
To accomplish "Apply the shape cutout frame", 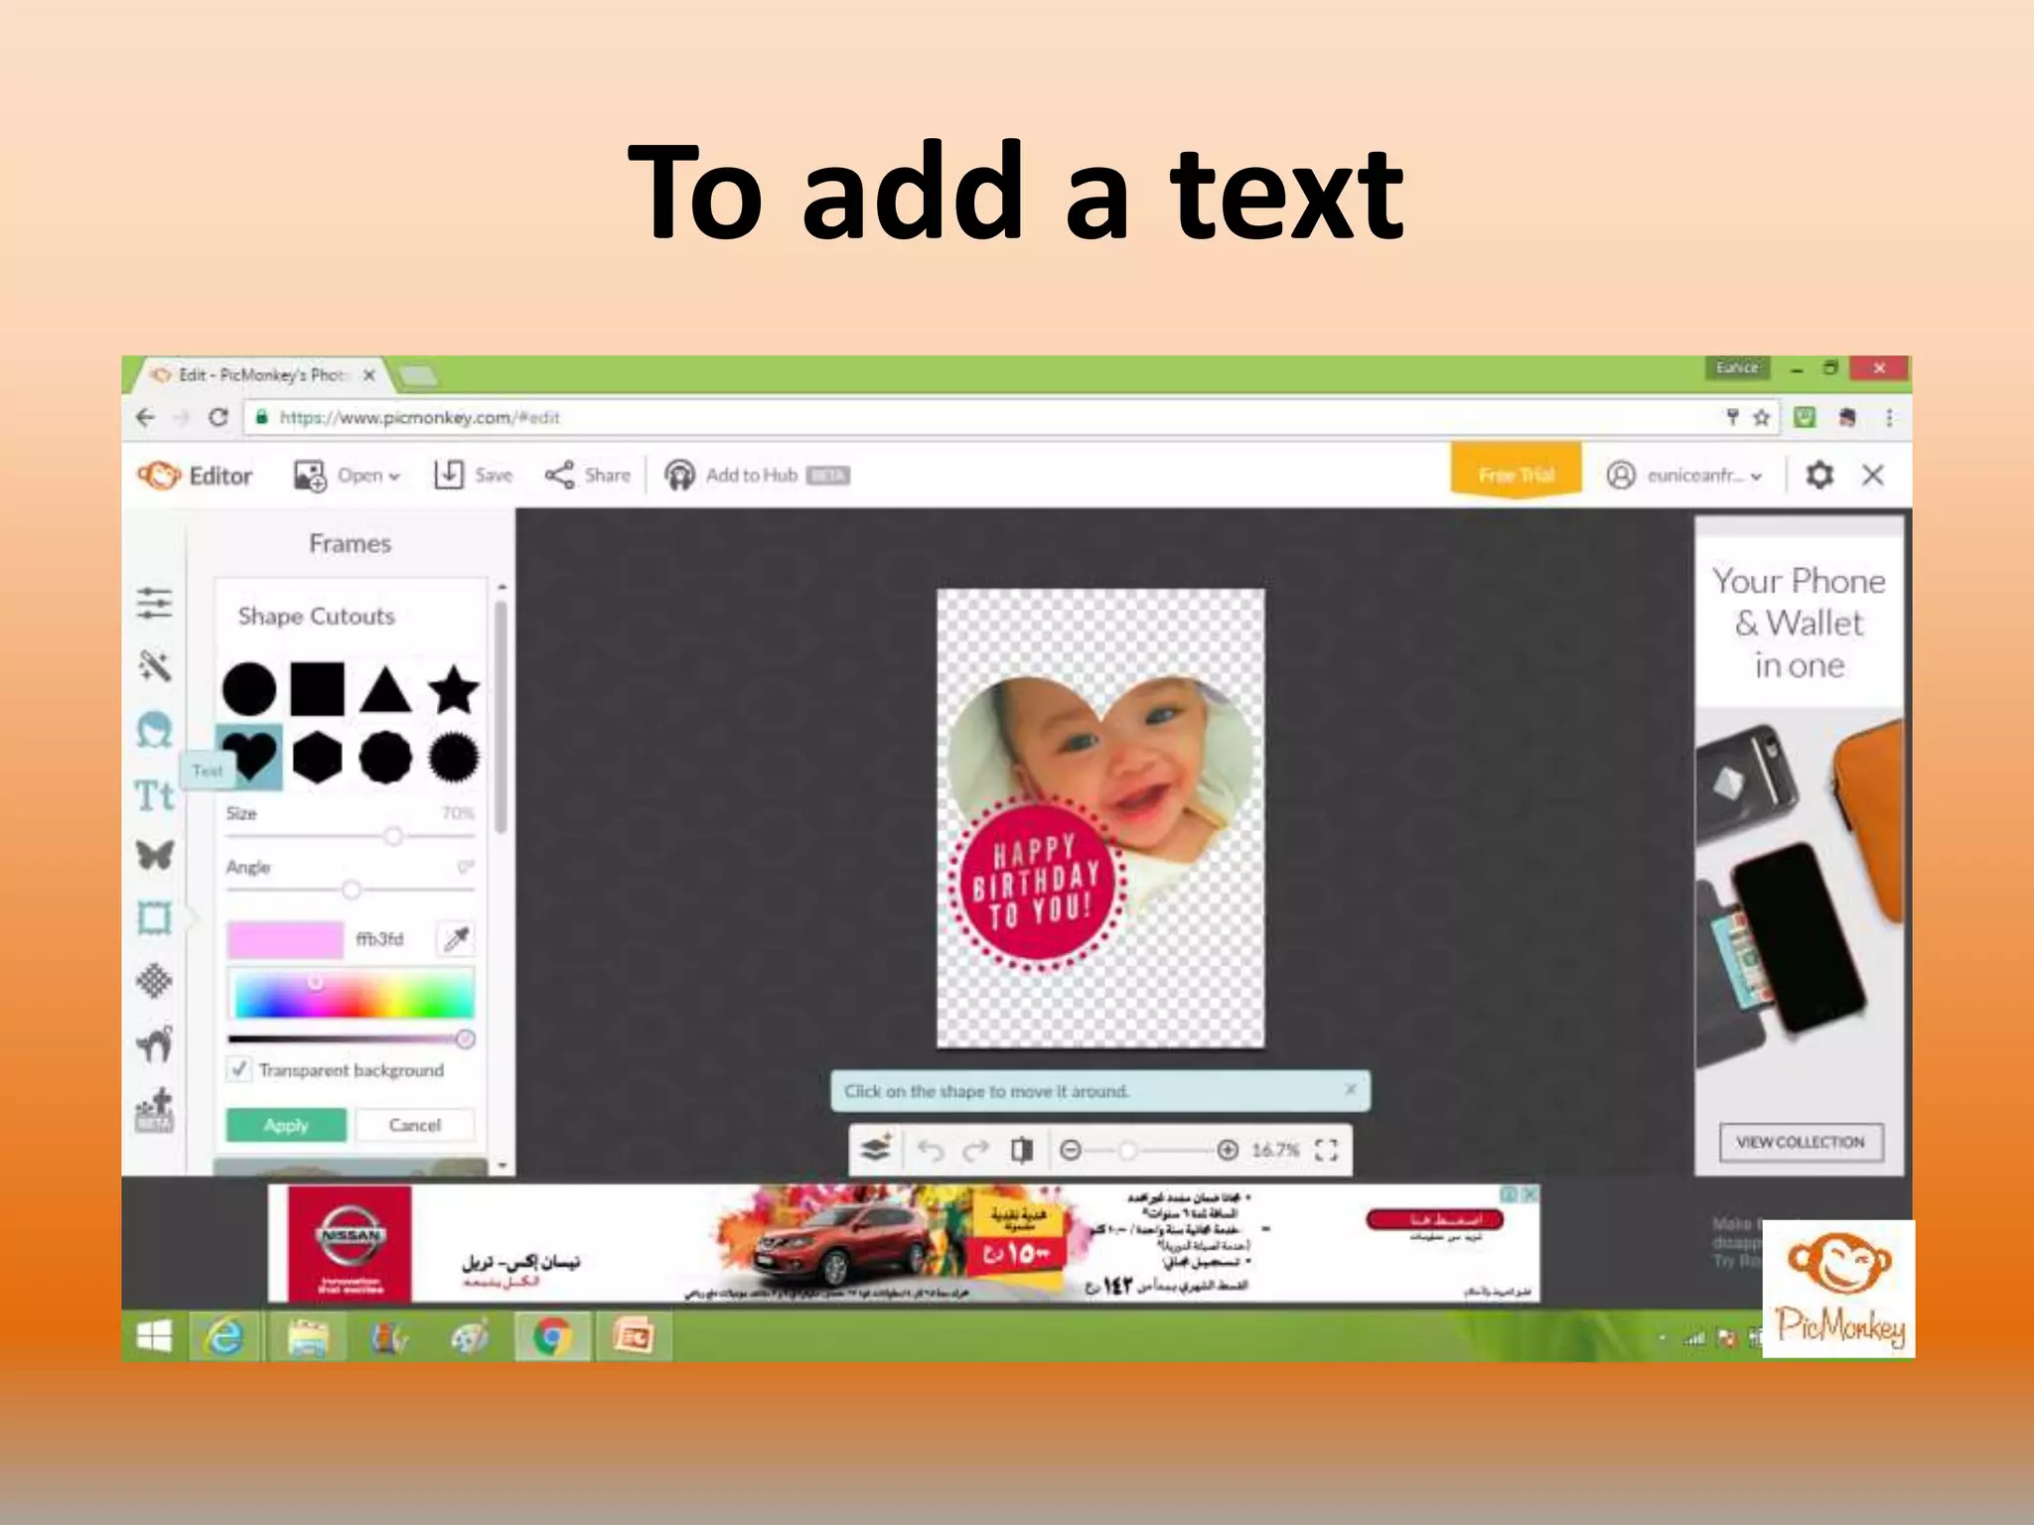I will [x=286, y=1125].
